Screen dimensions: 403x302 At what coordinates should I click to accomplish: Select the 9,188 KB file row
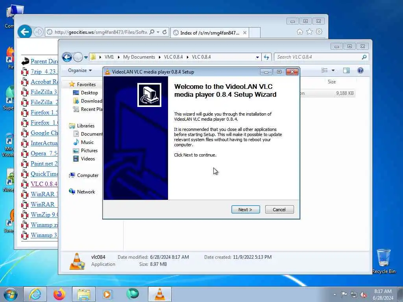point(328,93)
